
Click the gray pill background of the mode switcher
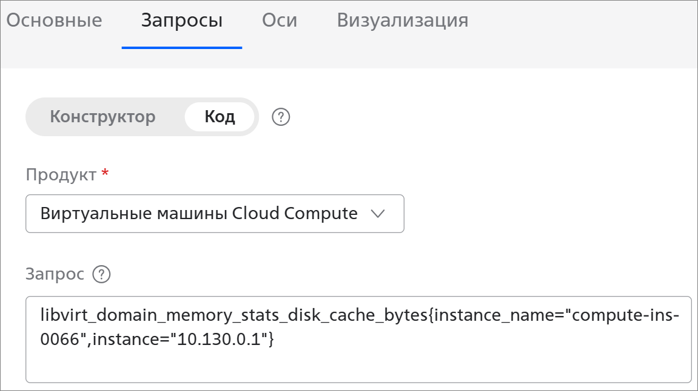142,117
